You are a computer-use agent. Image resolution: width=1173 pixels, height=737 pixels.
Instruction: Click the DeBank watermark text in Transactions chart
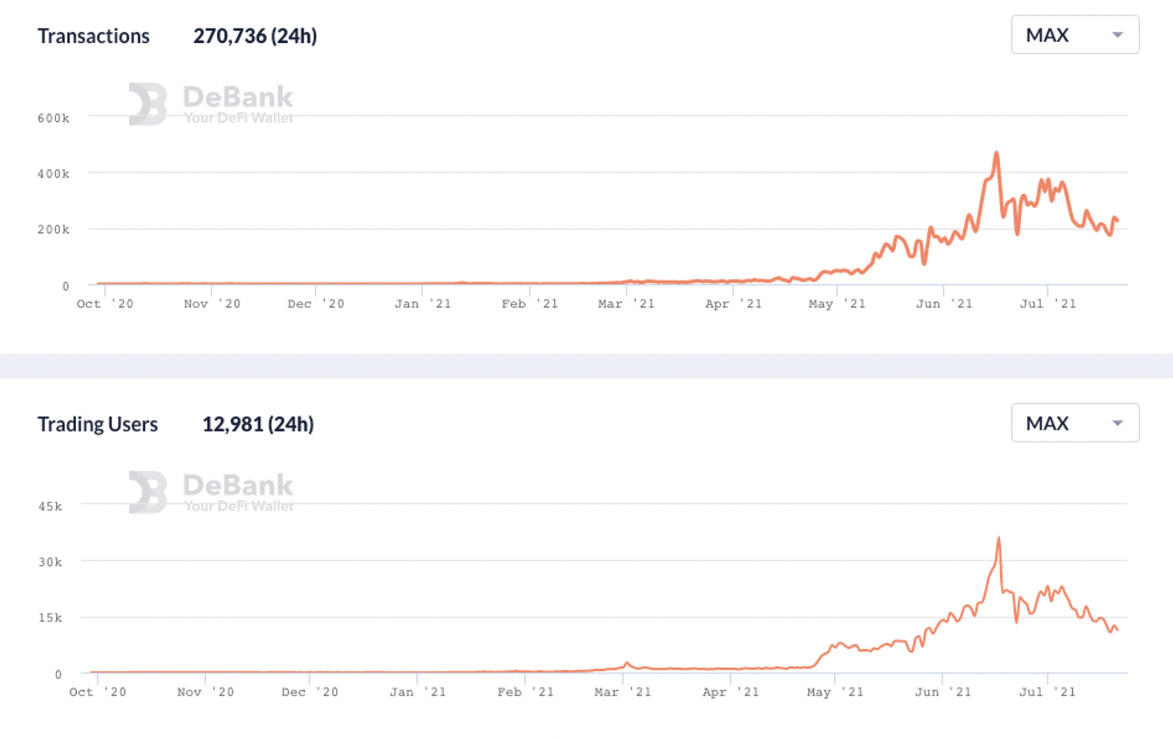(x=238, y=98)
